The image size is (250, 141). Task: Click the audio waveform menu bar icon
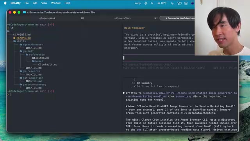(x=146, y=3)
